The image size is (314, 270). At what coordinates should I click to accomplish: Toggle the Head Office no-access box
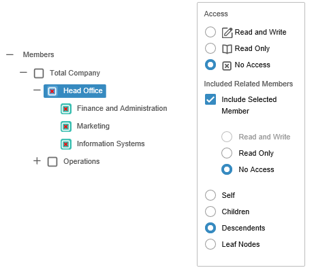click(52, 91)
